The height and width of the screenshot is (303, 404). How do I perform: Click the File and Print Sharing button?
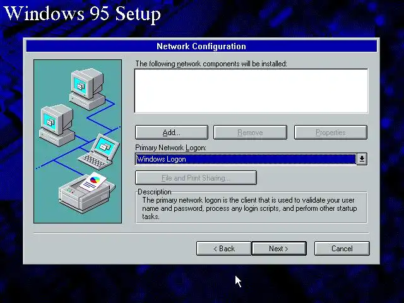click(x=196, y=178)
